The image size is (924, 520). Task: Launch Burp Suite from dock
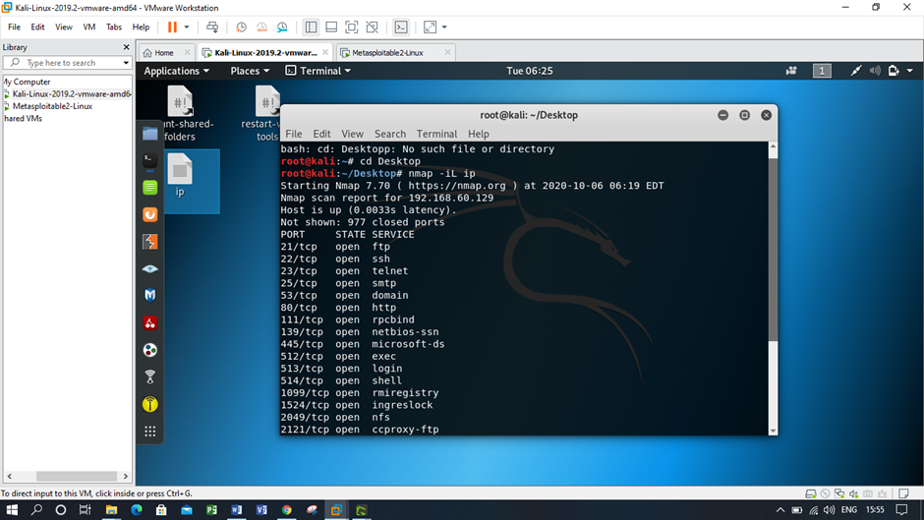150,242
